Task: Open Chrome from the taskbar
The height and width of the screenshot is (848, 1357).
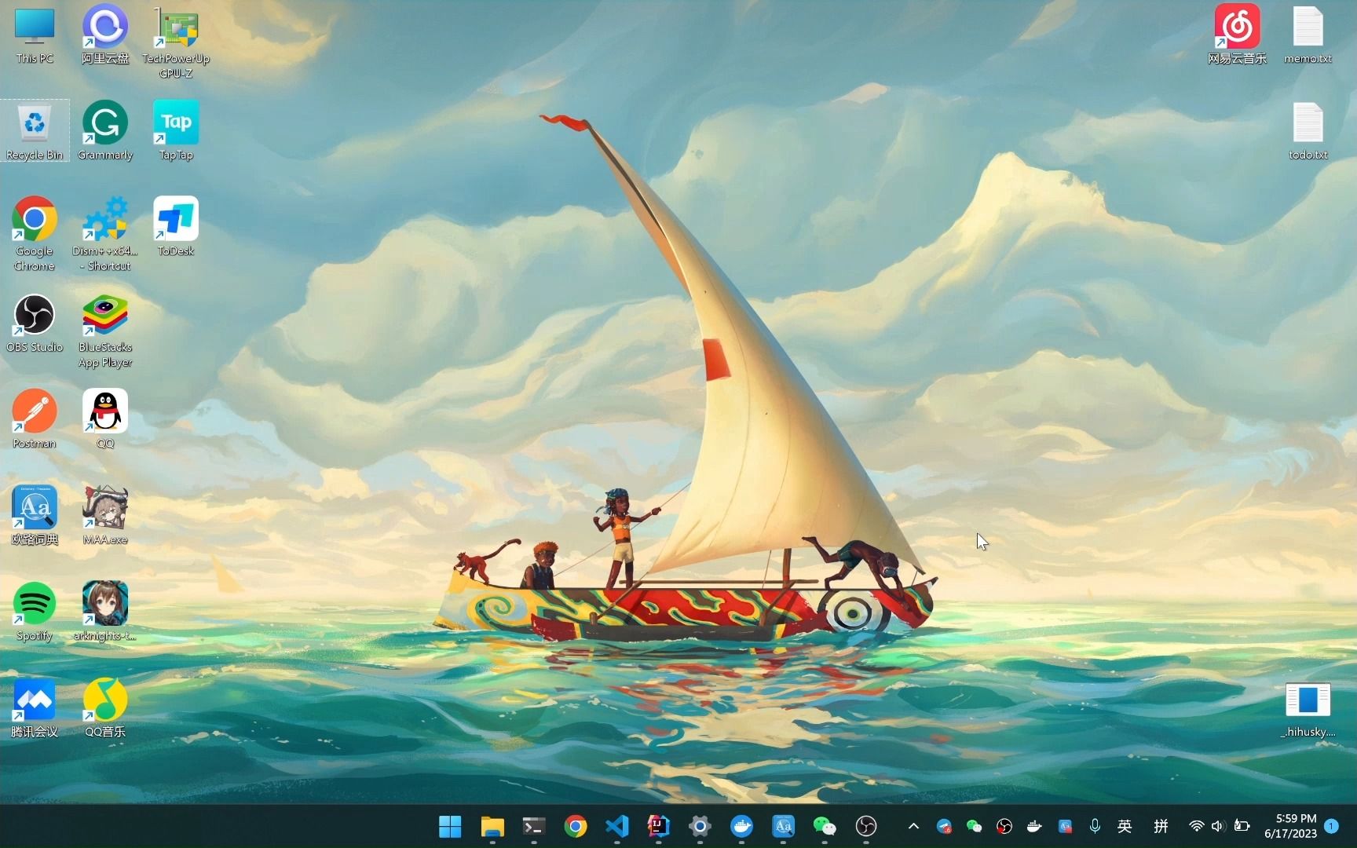Action: (576, 826)
